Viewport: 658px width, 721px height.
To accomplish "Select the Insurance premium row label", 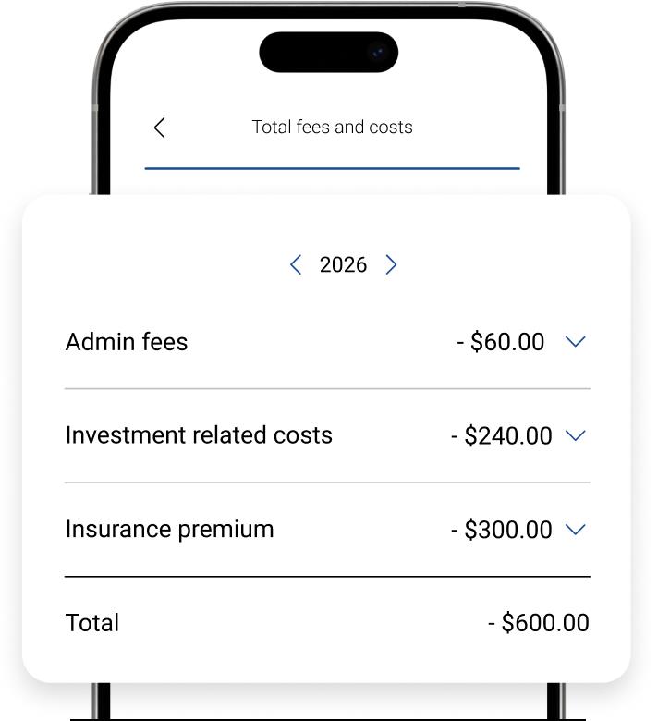I will tap(169, 530).
